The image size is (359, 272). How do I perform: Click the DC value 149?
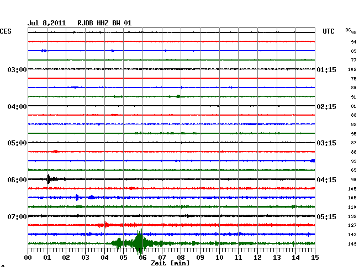click(x=352, y=244)
